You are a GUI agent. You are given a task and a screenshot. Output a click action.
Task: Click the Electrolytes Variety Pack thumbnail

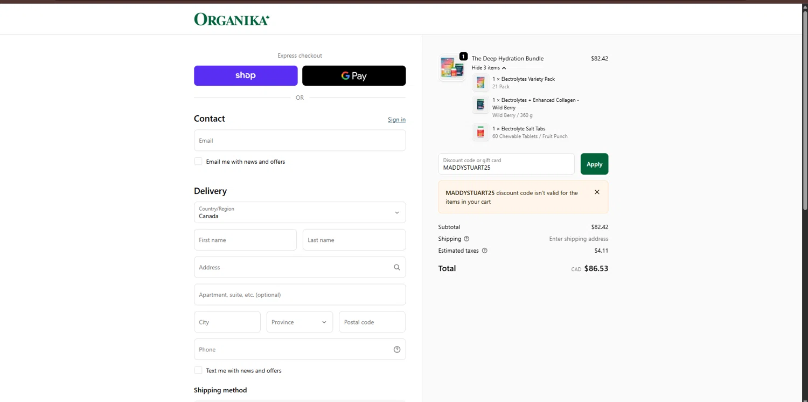pyautogui.click(x=480, y=82)
